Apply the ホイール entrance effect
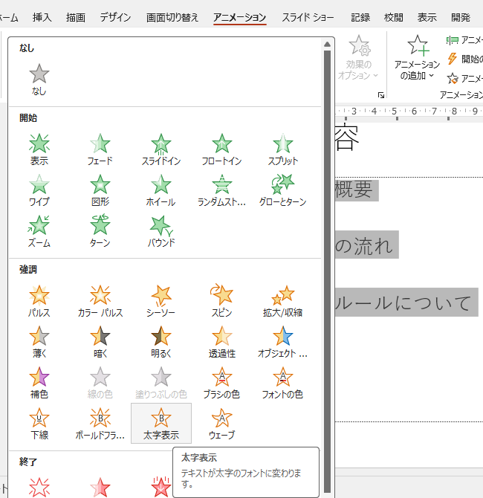Viewport: 483px width, 498px height. tap(161, 190)
